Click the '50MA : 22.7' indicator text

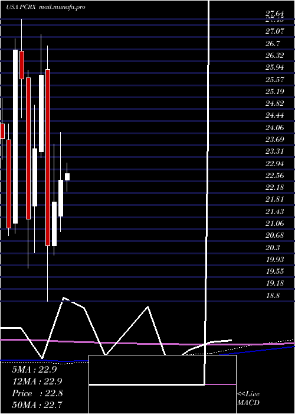pos(37,405)
